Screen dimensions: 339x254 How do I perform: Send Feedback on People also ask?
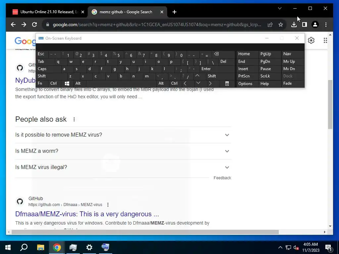click(x=222, y=178)
